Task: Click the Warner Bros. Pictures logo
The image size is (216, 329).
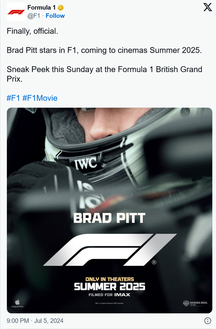Action: click(195, 303)
